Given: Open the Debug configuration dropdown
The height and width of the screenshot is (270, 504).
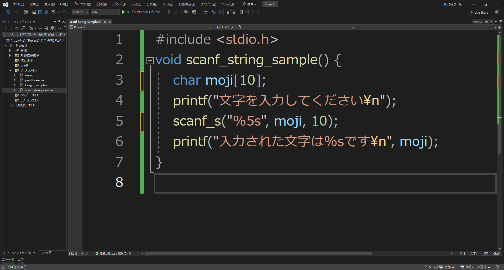Looking at the screenshot, I should 81,12.
